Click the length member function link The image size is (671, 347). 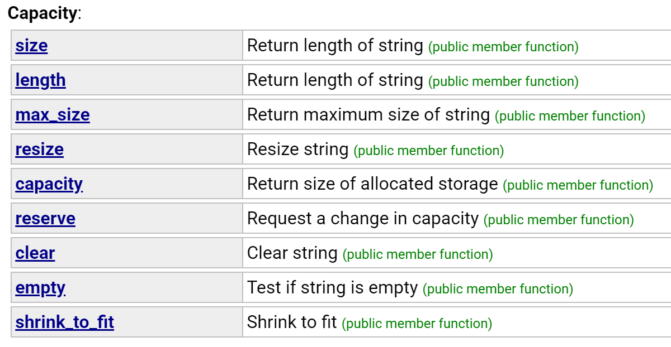(x=40, y=80)
